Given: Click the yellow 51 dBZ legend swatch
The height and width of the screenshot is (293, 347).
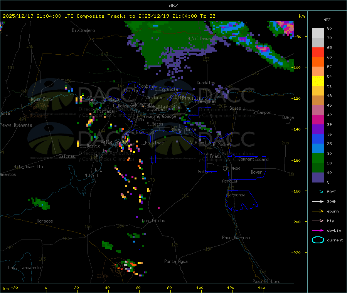Looking at the screenshot, I should (318, 81).
